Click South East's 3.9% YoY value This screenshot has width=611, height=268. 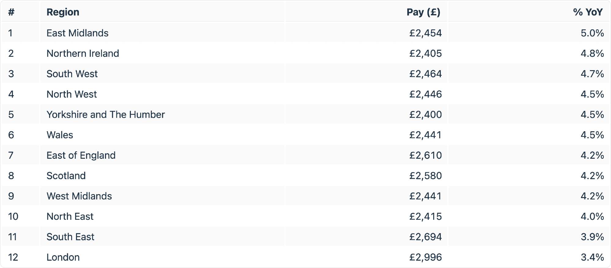pos(592,237)
